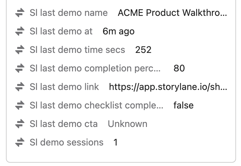Click sync icon beside Sl last demo name
The height and width of the screenshot is (166, 241).
[20, 13]
